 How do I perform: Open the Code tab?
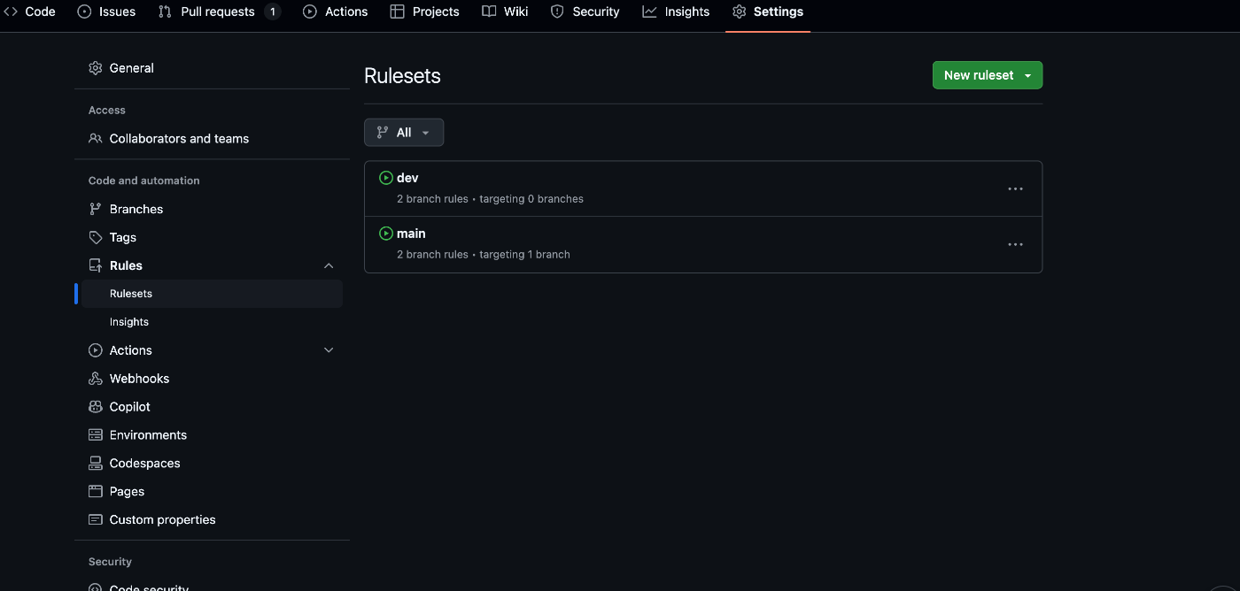[30, 12]
